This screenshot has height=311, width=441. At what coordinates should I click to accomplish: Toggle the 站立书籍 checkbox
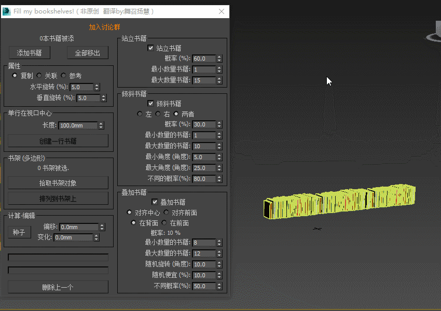point(150,48)
